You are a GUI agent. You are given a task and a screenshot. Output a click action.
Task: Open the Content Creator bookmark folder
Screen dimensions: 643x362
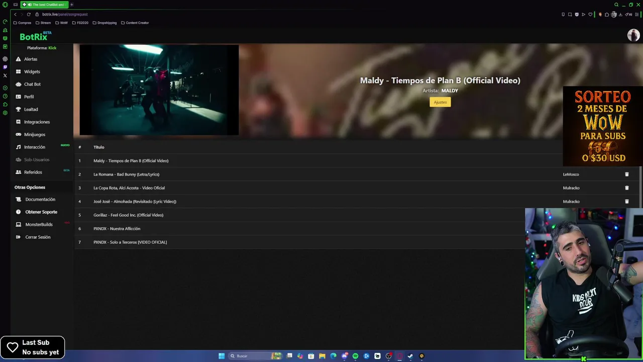(x=135, y=23)
